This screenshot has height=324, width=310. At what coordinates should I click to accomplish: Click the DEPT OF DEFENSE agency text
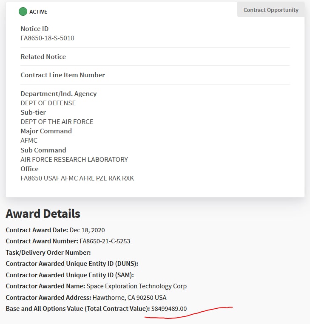pos(48,103)
